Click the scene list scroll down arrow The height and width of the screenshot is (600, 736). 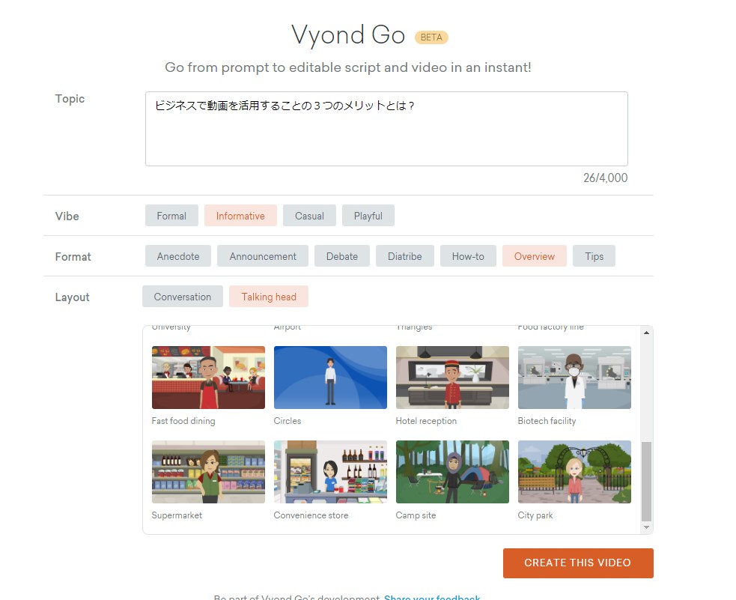(646, 527)
